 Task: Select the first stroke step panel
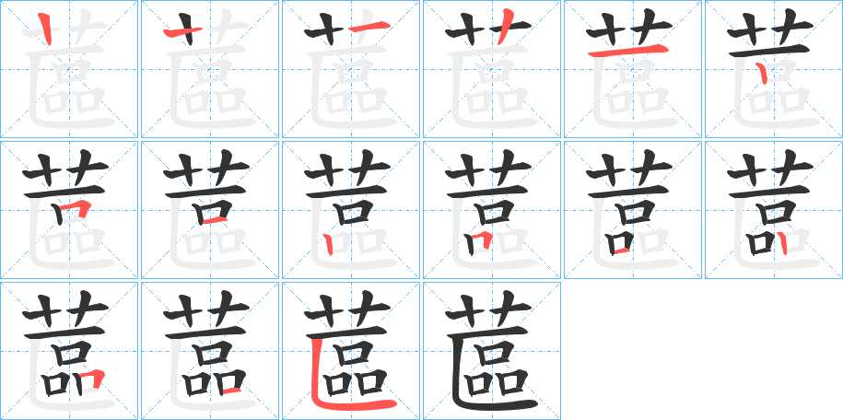coord(69,69)
